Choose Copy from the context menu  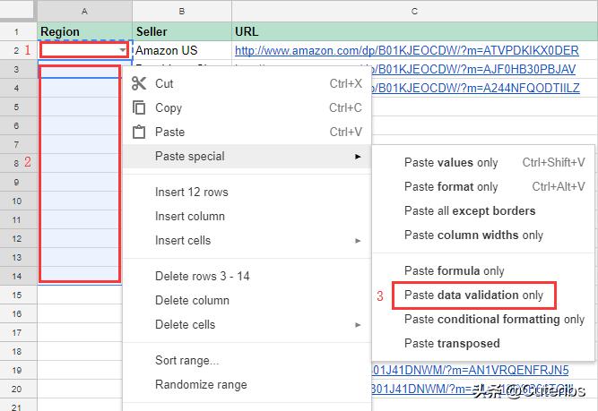click(247, 107)
